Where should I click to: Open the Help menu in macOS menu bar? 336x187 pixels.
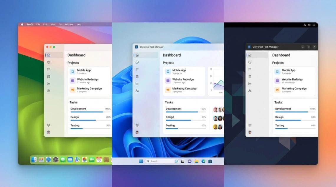pos(79,24)
